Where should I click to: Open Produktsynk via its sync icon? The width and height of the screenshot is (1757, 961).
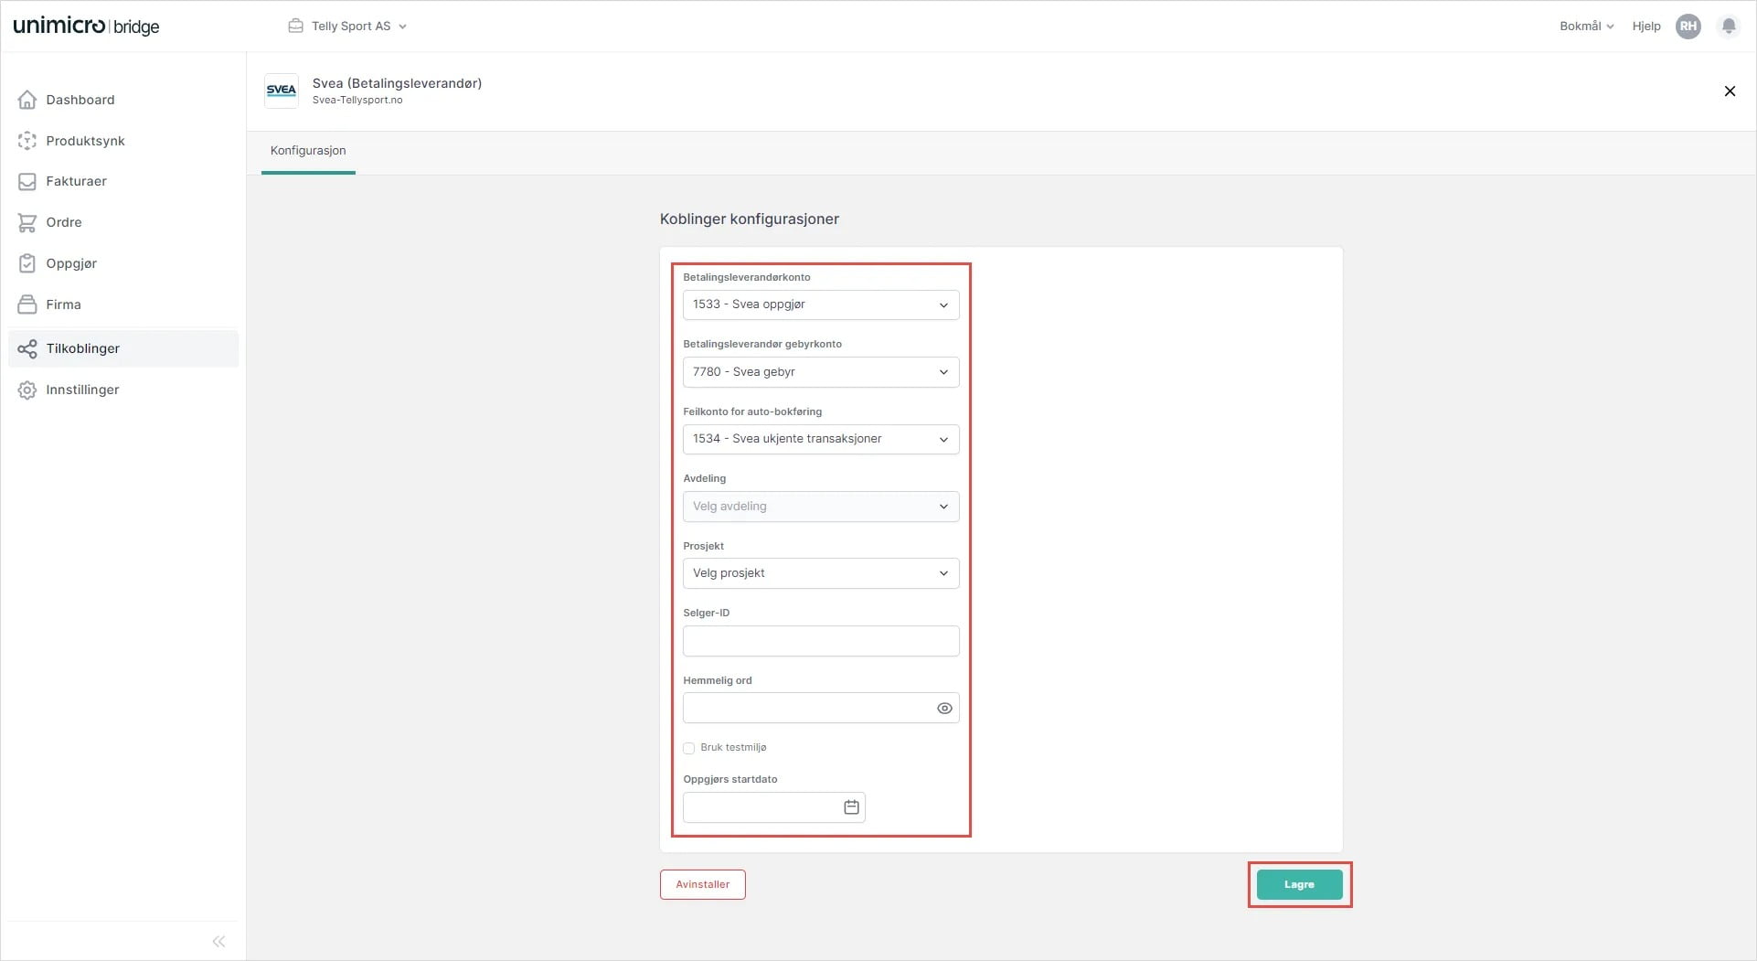27,141
